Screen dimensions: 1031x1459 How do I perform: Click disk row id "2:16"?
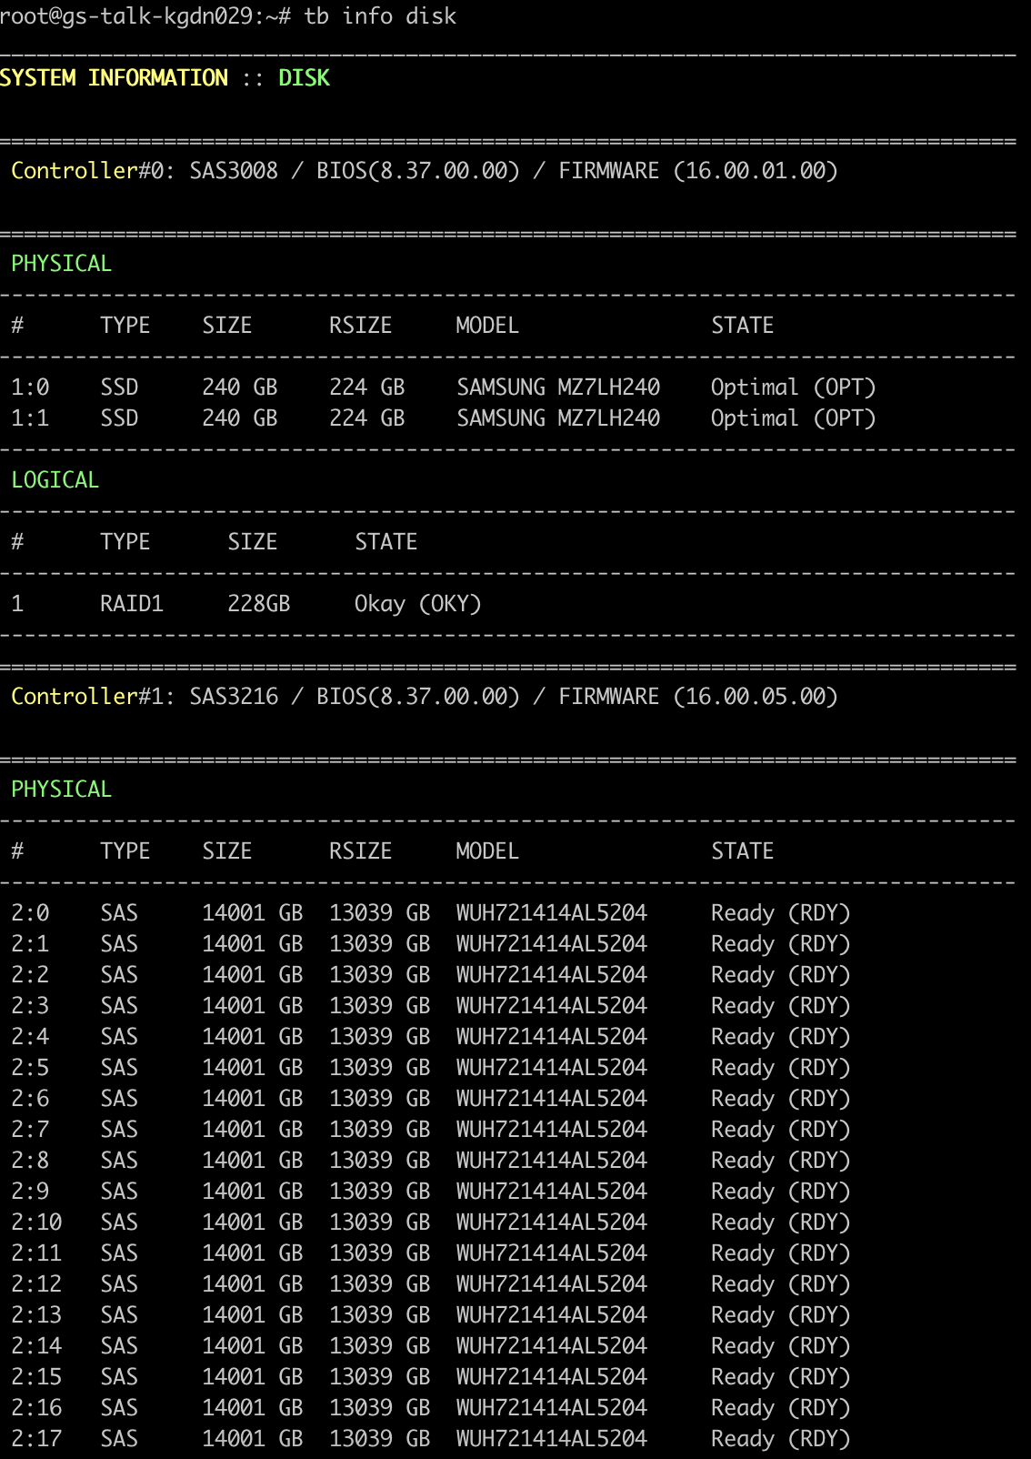click(36, 1408)
